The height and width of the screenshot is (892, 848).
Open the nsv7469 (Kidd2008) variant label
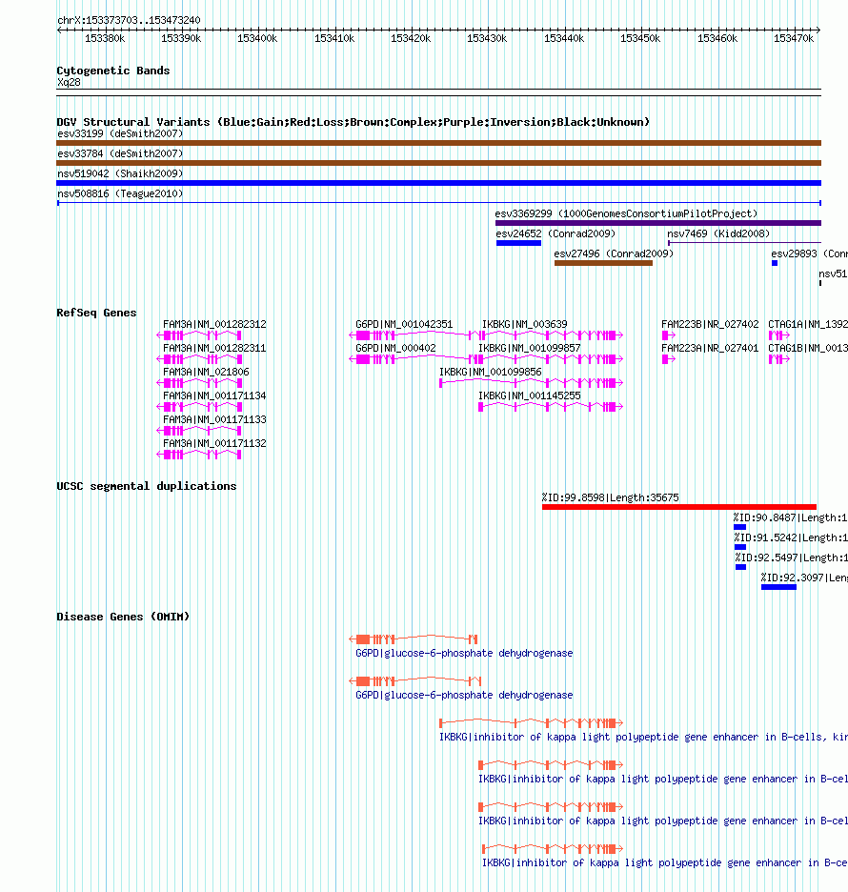718,233
